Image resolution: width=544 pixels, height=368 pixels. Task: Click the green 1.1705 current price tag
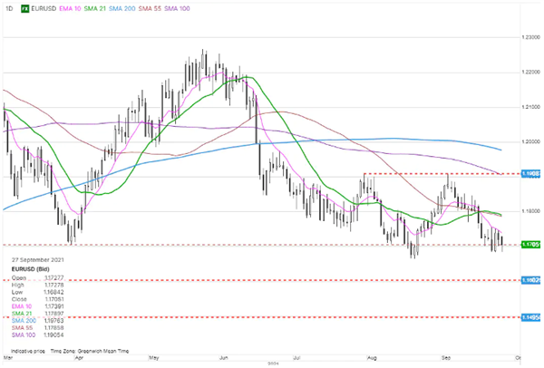point(530,245)
